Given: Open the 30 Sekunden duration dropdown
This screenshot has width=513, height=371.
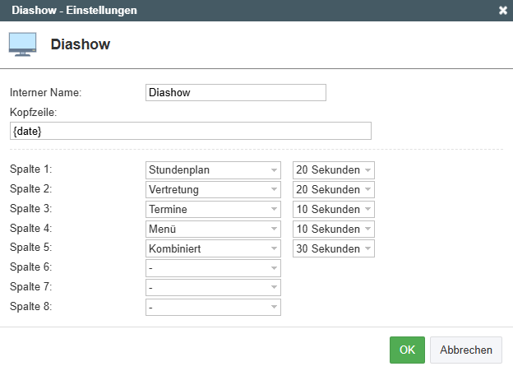Looking at the screenshot, I should (334, 248).
